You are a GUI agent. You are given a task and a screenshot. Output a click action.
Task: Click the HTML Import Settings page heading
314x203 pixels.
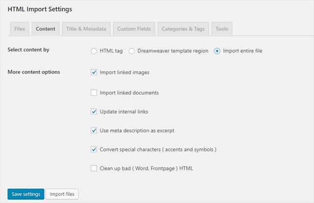(x=40, y=9)
